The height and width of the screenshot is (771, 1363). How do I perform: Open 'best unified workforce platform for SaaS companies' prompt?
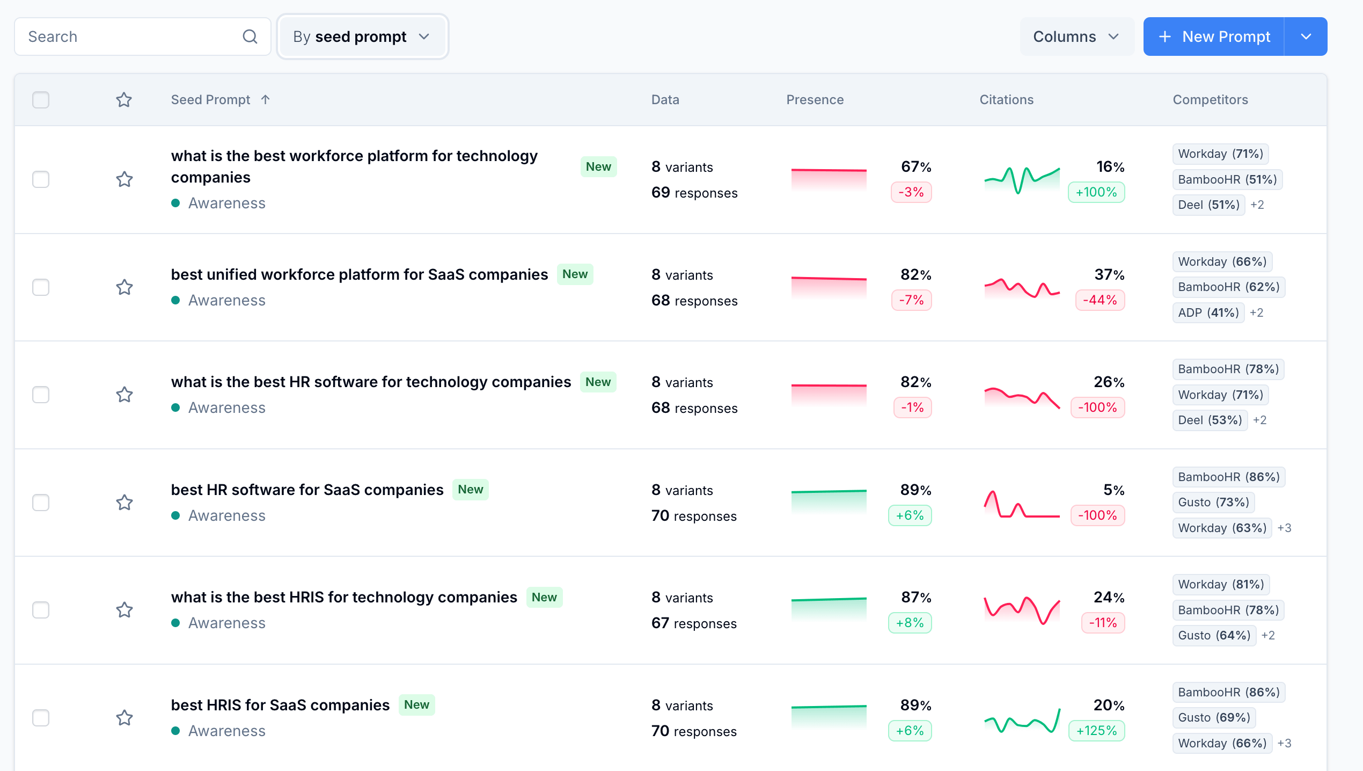click(359, 275)
